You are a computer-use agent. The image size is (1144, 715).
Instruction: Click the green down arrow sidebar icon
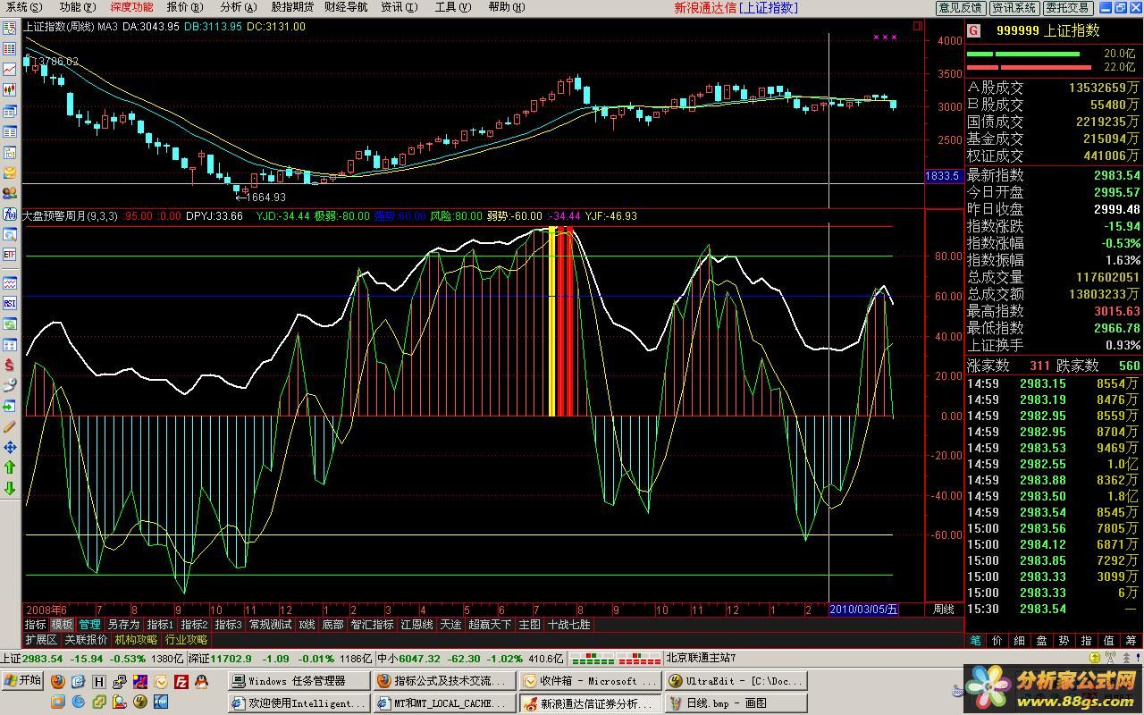coord(10,488)
